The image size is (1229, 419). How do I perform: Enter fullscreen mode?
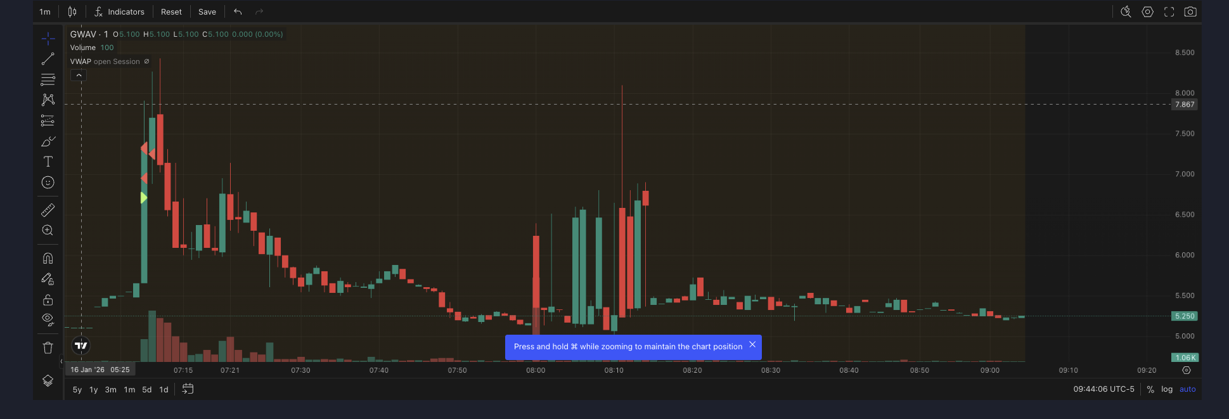coord(1169,12)
